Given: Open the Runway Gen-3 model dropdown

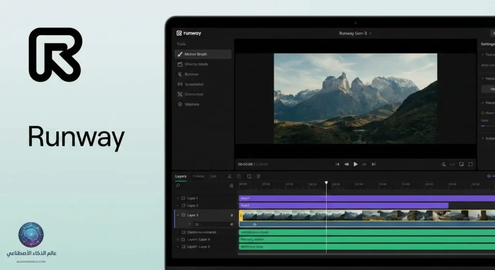Looking at the screenshot, I should [355, 33].
